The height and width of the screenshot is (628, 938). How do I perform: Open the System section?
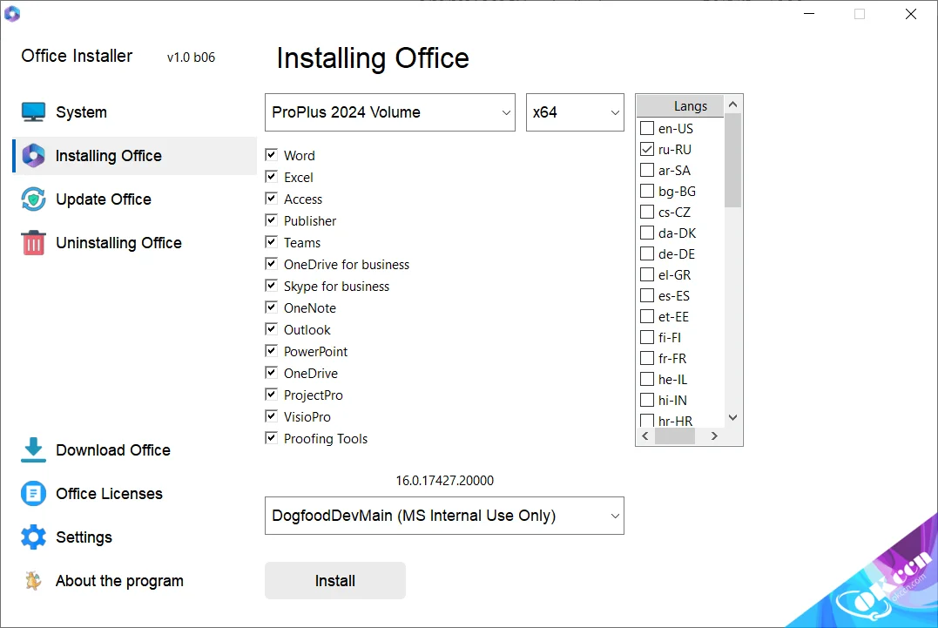[x=135, y=111]
